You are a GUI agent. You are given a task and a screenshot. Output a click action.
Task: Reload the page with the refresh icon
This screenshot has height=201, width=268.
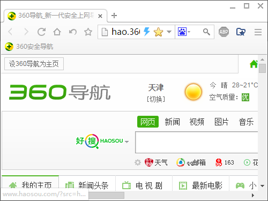click(41, 32)
